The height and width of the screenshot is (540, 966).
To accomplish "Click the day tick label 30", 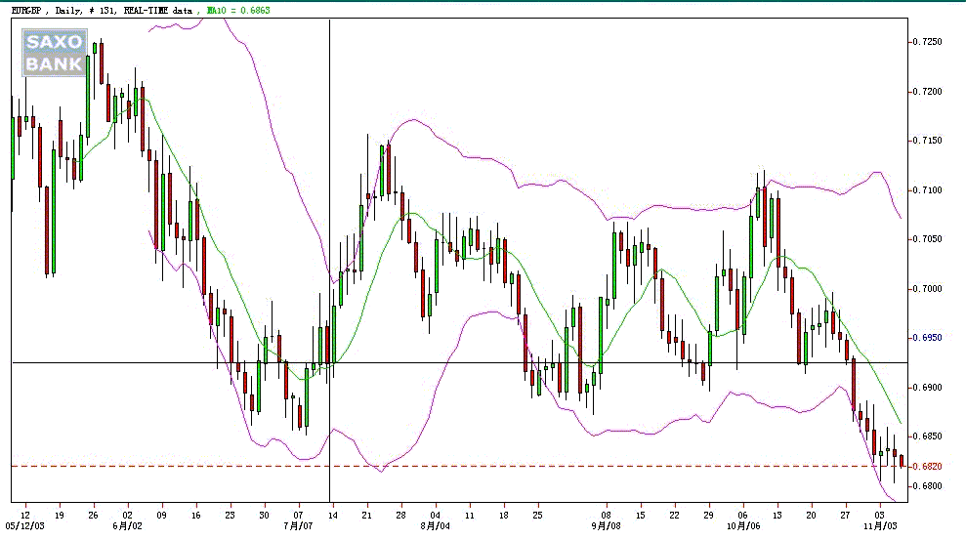I will 265,516.
